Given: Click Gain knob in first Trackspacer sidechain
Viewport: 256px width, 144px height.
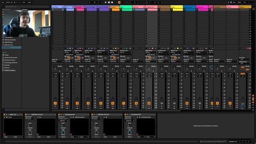Looking at the screenshot, I should (x=63, y=126).
